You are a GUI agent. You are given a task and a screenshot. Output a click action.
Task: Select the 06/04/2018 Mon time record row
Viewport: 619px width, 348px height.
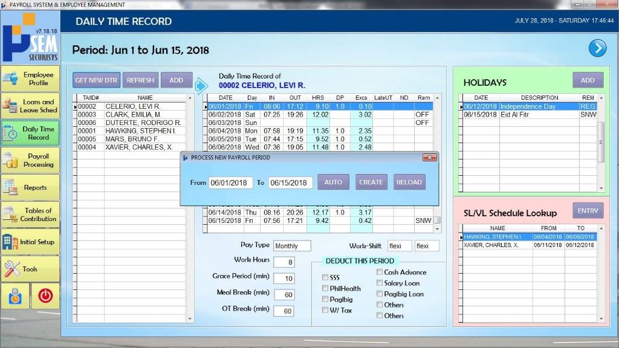click(x=320, y=130)
